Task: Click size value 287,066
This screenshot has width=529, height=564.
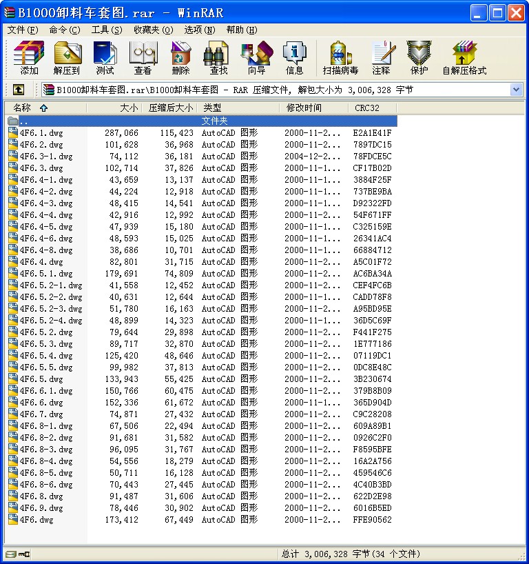Action: 121,133
